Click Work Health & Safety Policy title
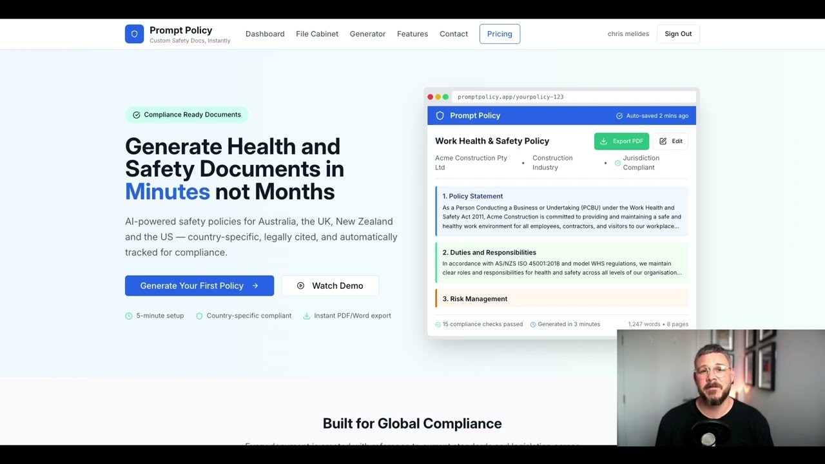Image resolution: width=825 pixels, height=464 pixels. click(492, 141)
